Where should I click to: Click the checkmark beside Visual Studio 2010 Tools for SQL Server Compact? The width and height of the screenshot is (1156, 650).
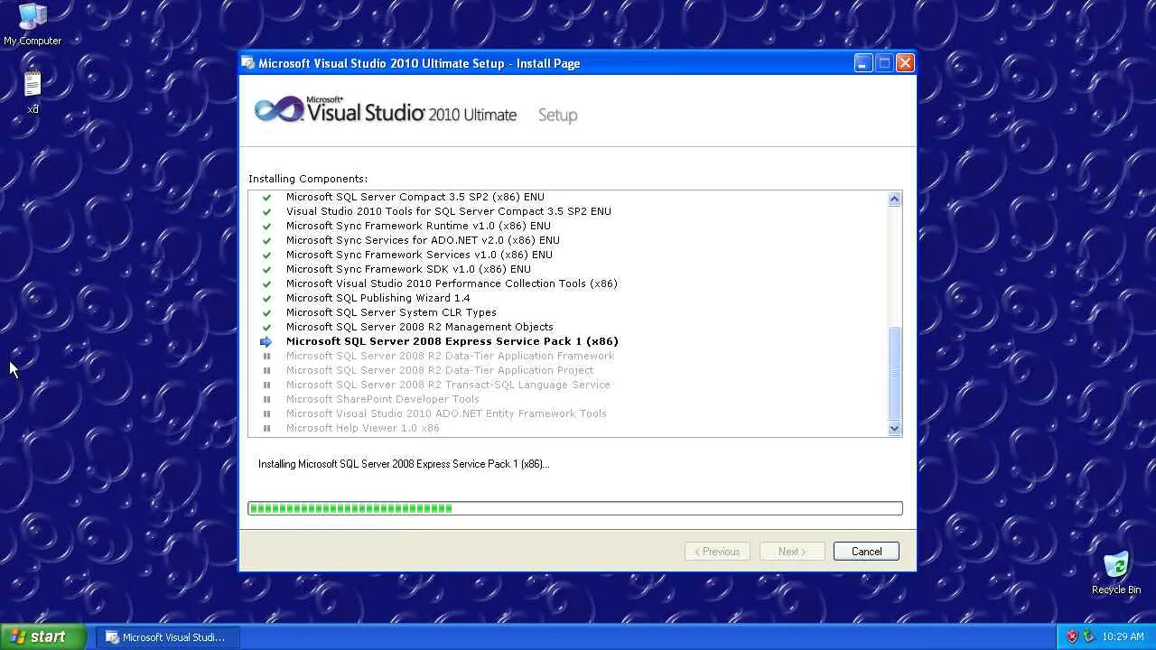click(266, 211)
